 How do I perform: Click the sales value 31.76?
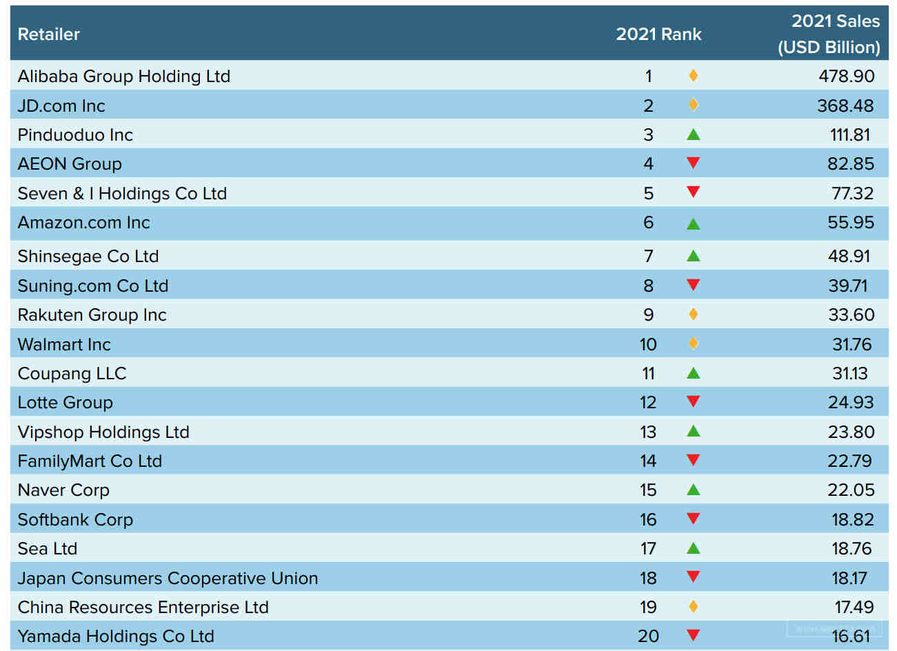852,344
